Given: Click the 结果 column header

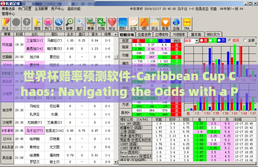Looking at the screenshot, I should pos(107,34).
